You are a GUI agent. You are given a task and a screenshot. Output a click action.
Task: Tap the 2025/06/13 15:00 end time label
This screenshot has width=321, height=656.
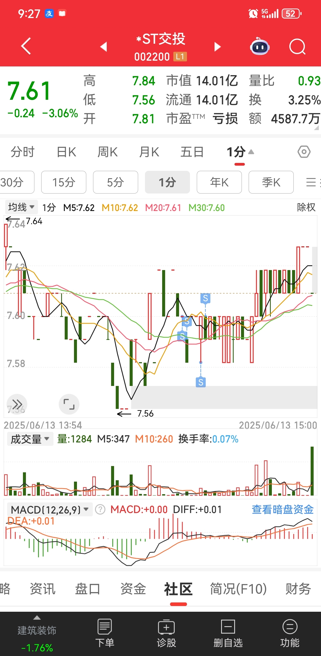pyautogui.click(x=278, y=425)
